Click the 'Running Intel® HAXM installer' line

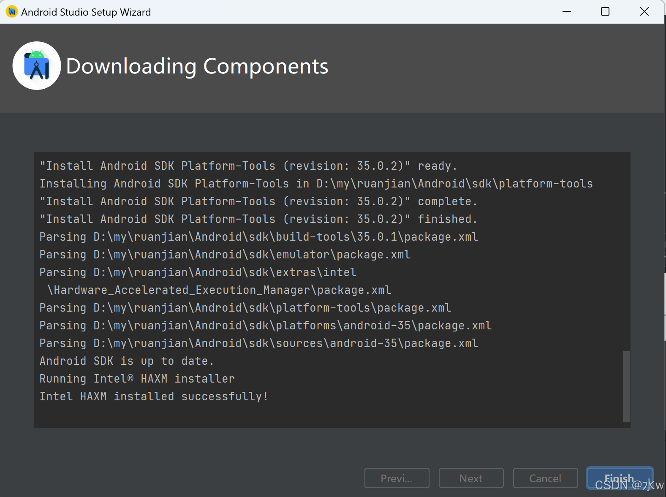click(137, 378)
